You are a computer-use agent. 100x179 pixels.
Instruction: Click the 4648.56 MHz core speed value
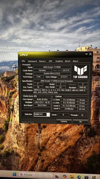tap(42, 99)
